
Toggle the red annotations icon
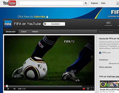tap(84, 89)
